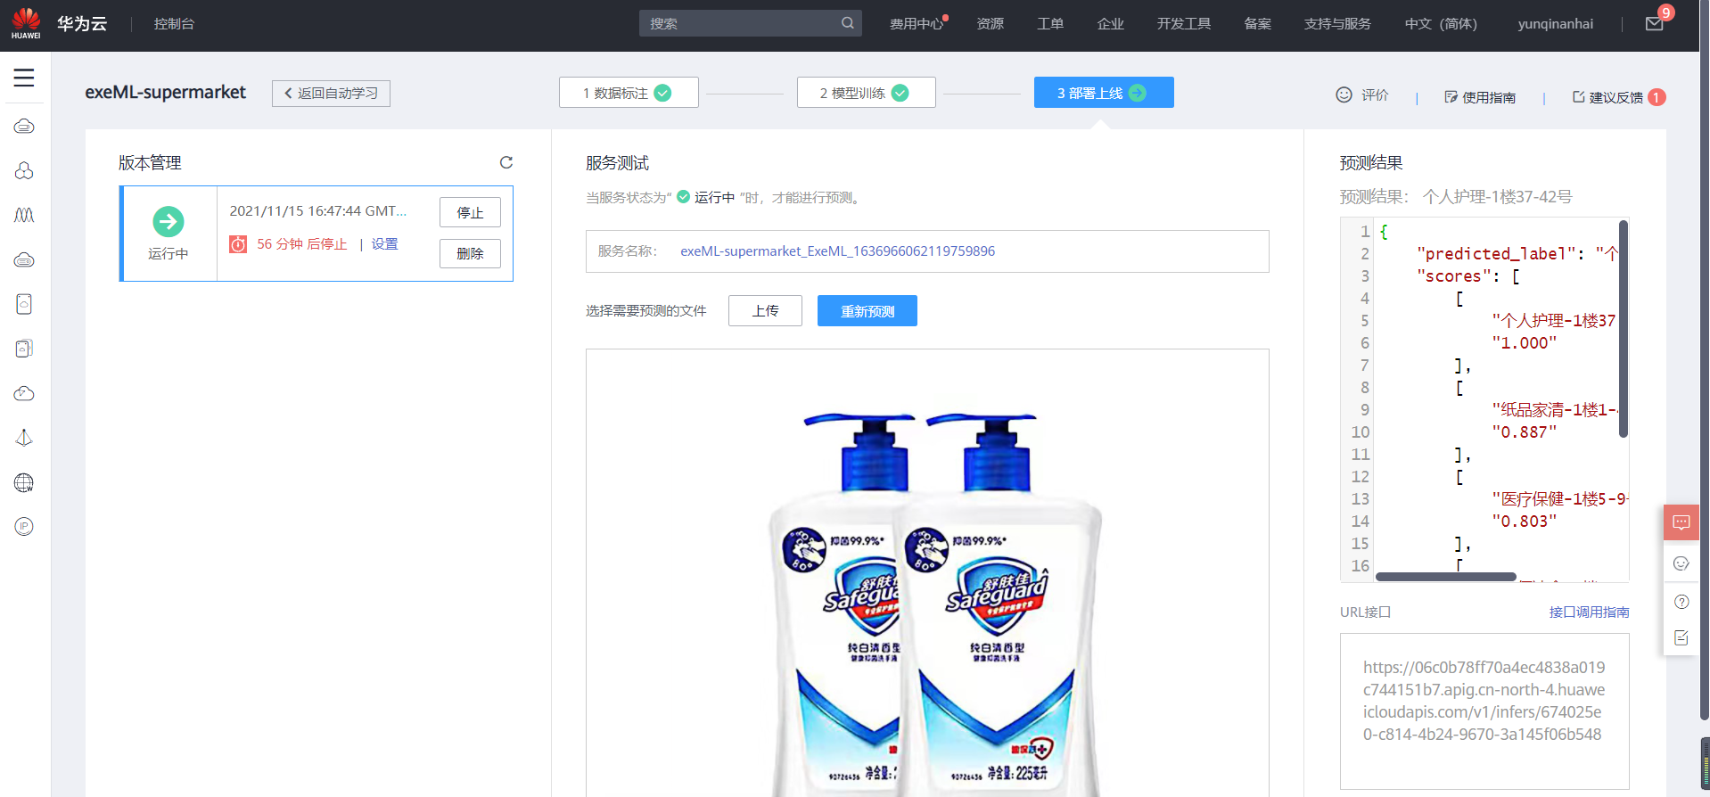Click 返回自动学习 back button
Image resolution: width=1710 pixels, height=797 pixels.
click(331, 94)
